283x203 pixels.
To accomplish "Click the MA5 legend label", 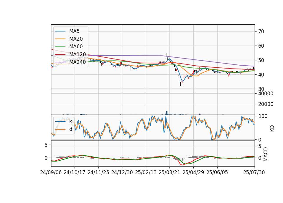I will 74,31.
